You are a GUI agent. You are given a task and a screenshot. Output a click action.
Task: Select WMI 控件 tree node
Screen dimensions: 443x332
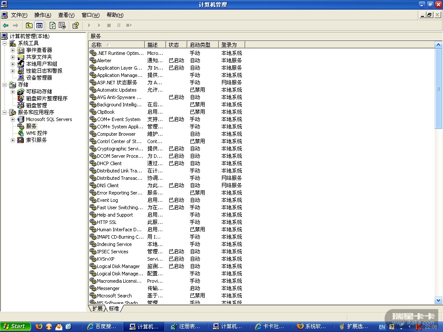36,133
